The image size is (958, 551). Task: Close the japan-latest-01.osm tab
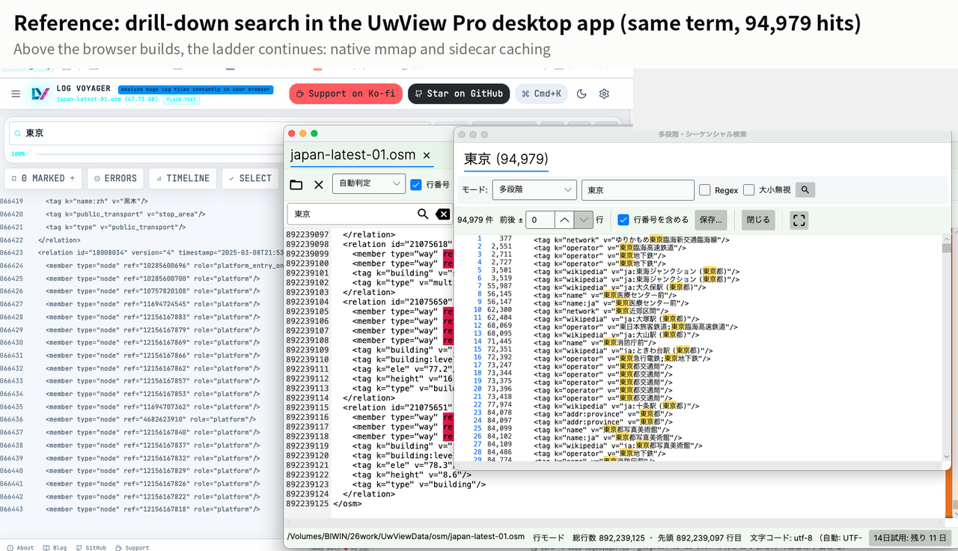tap(427, 156)
